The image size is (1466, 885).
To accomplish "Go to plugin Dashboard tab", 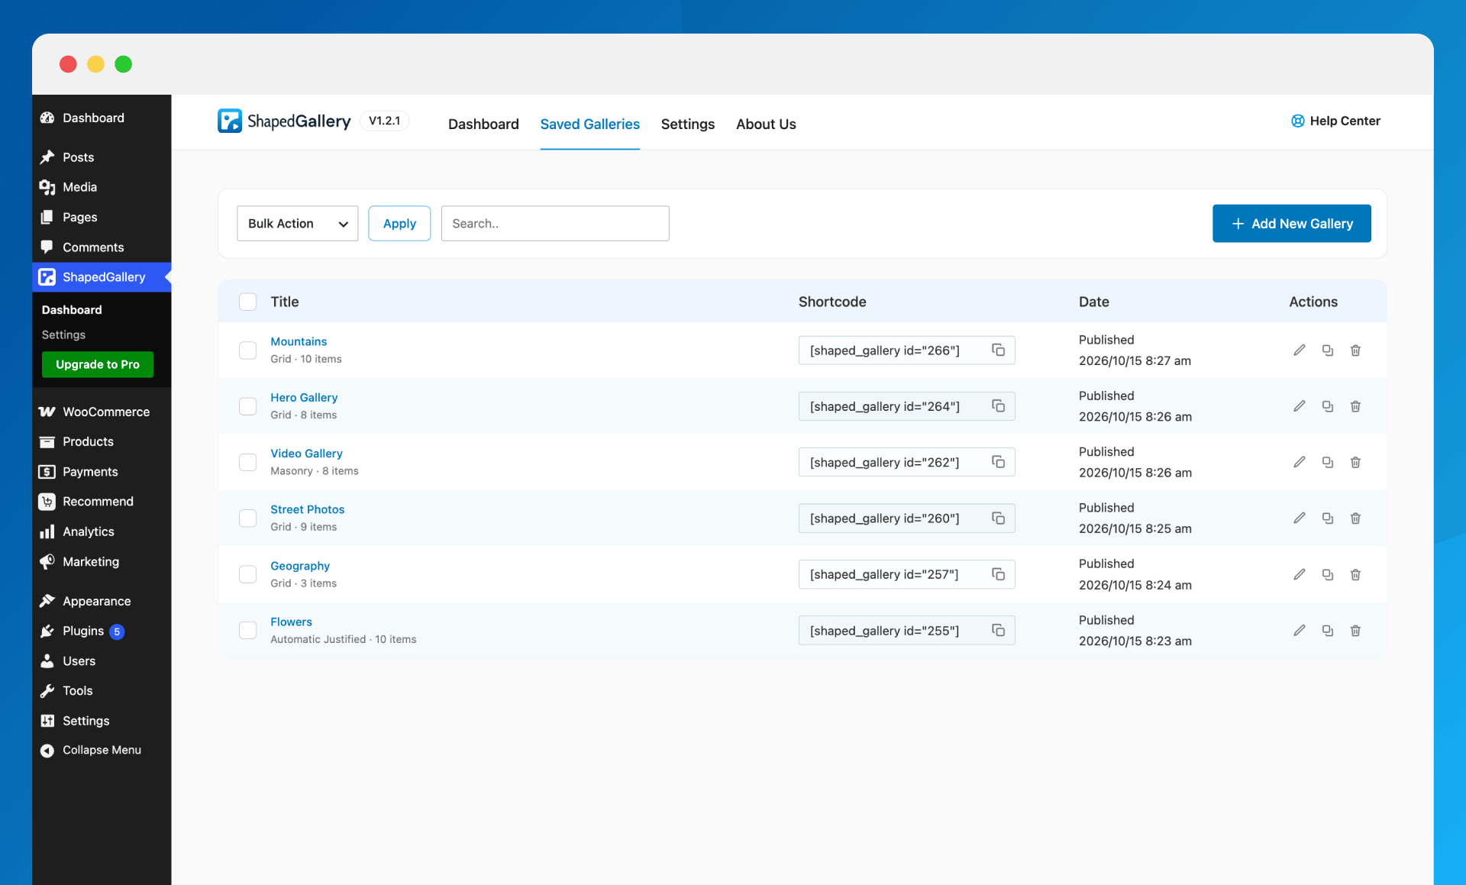I will pyautogui.click(x=483, y=124).
